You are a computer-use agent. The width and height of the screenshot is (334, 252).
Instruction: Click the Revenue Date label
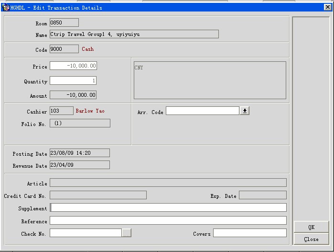coord(30,166)
